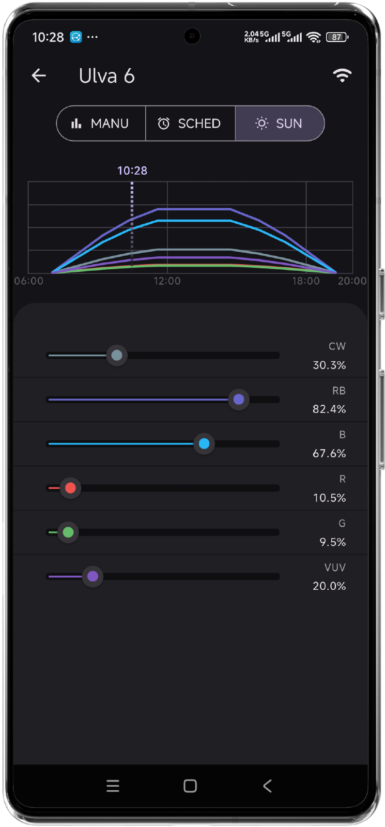Click the purple VUV slider knob
Viewport: 385px width, 827px height.
[93, 576]
